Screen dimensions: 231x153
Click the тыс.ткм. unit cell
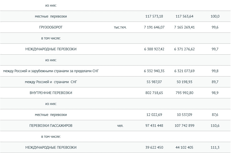[120, 27]
